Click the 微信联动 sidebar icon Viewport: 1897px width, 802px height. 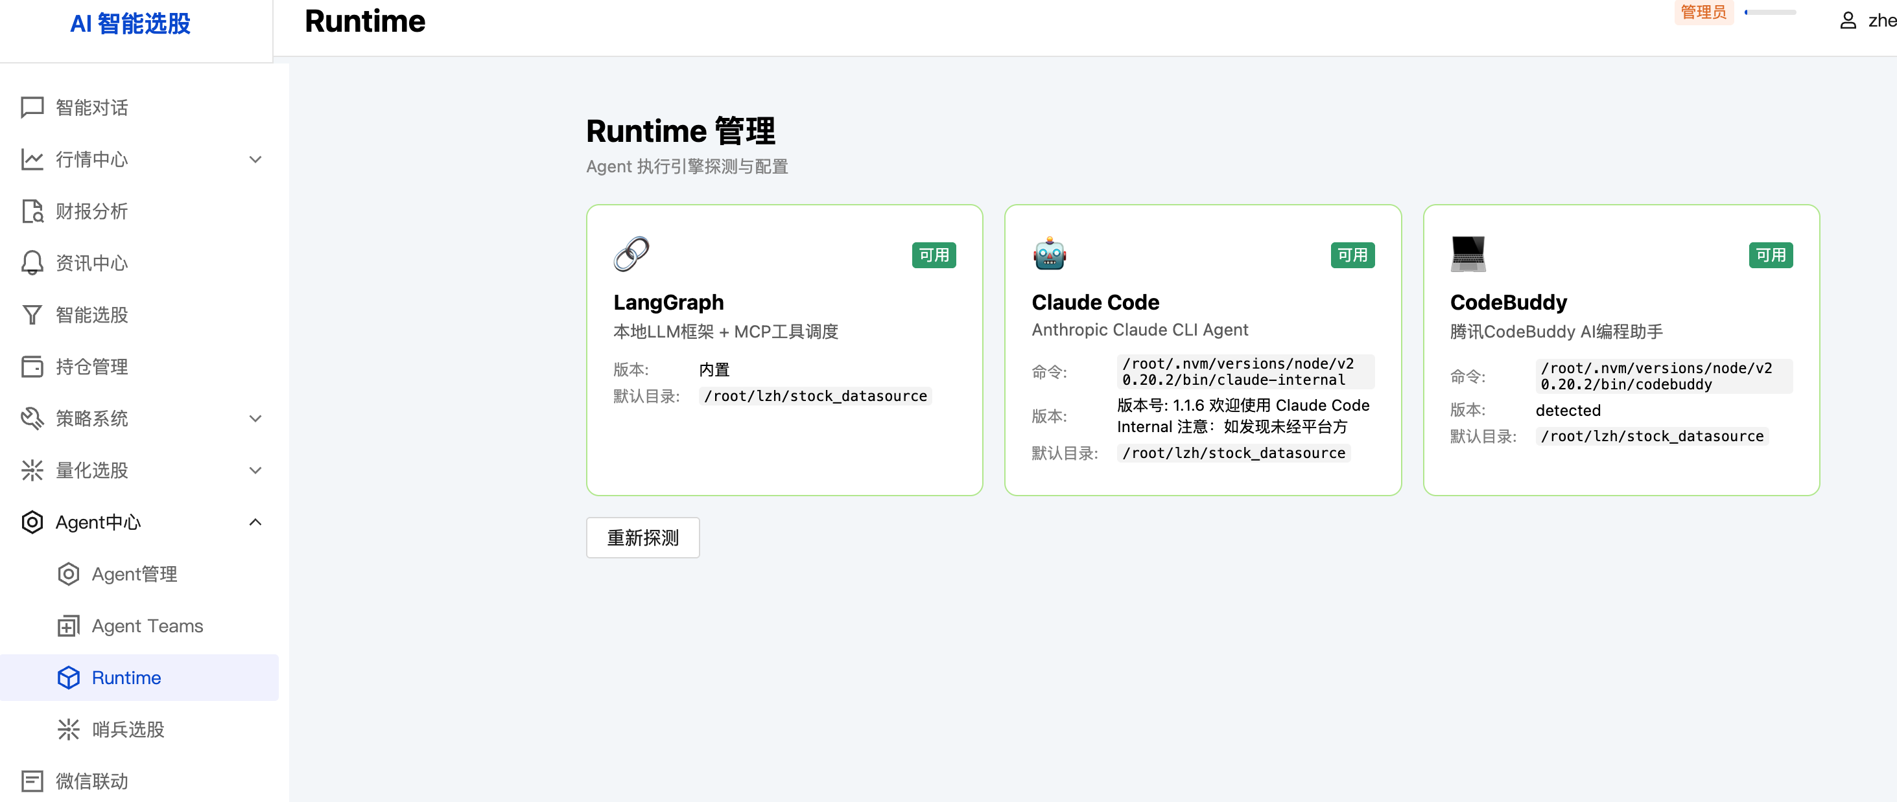pos(32,781)
